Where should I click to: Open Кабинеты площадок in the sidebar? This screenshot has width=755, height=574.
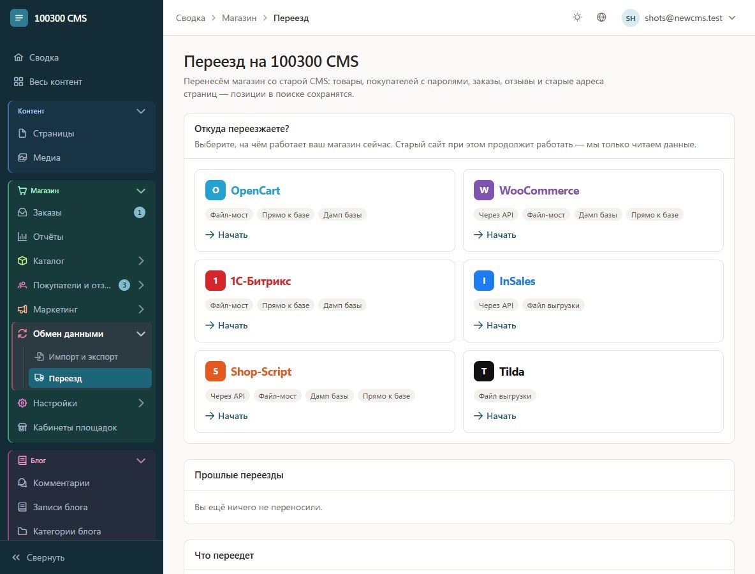[x=82, y=427]
